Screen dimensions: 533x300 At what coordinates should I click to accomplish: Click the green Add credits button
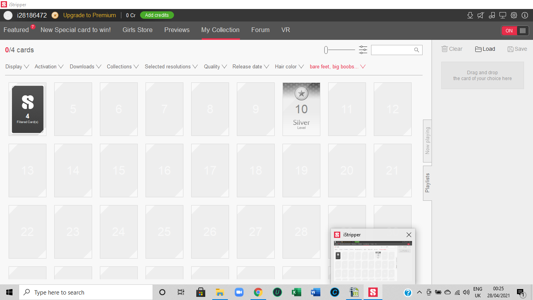coord(157,15)
